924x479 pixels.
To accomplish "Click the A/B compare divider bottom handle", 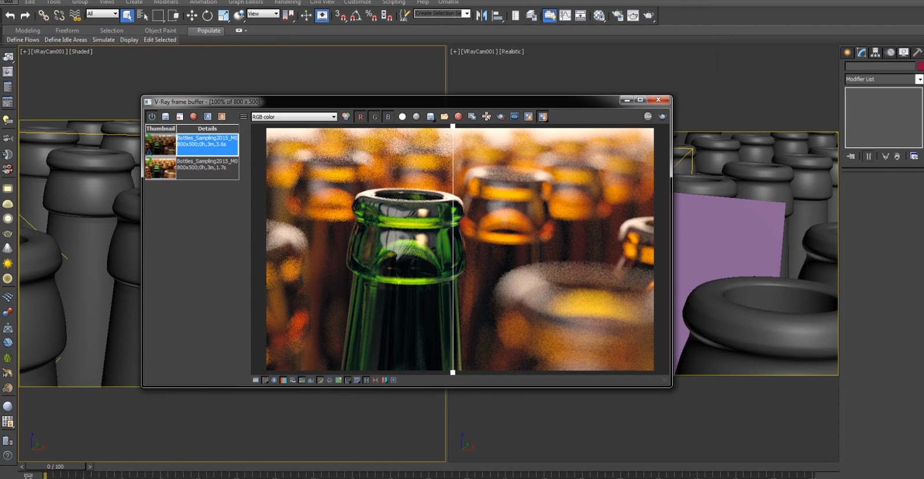I will point(453,373).
